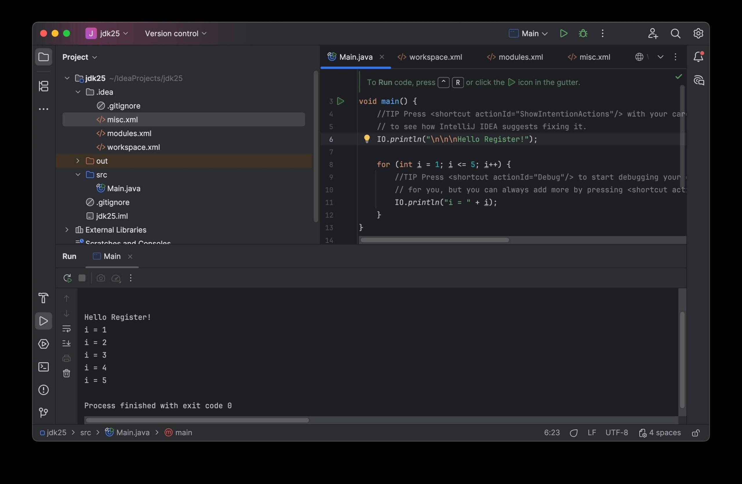This screenshot has width=742, height=484.
Task: Open the Problems tool window icon
Action: tap(44, 390)
